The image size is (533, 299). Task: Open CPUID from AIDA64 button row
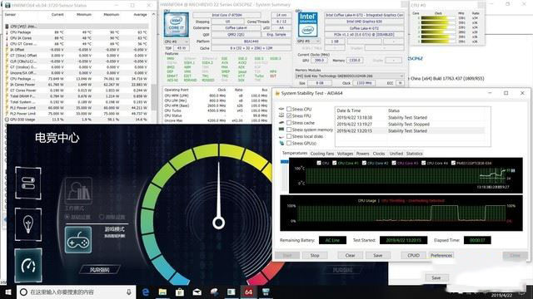point(413,255)
